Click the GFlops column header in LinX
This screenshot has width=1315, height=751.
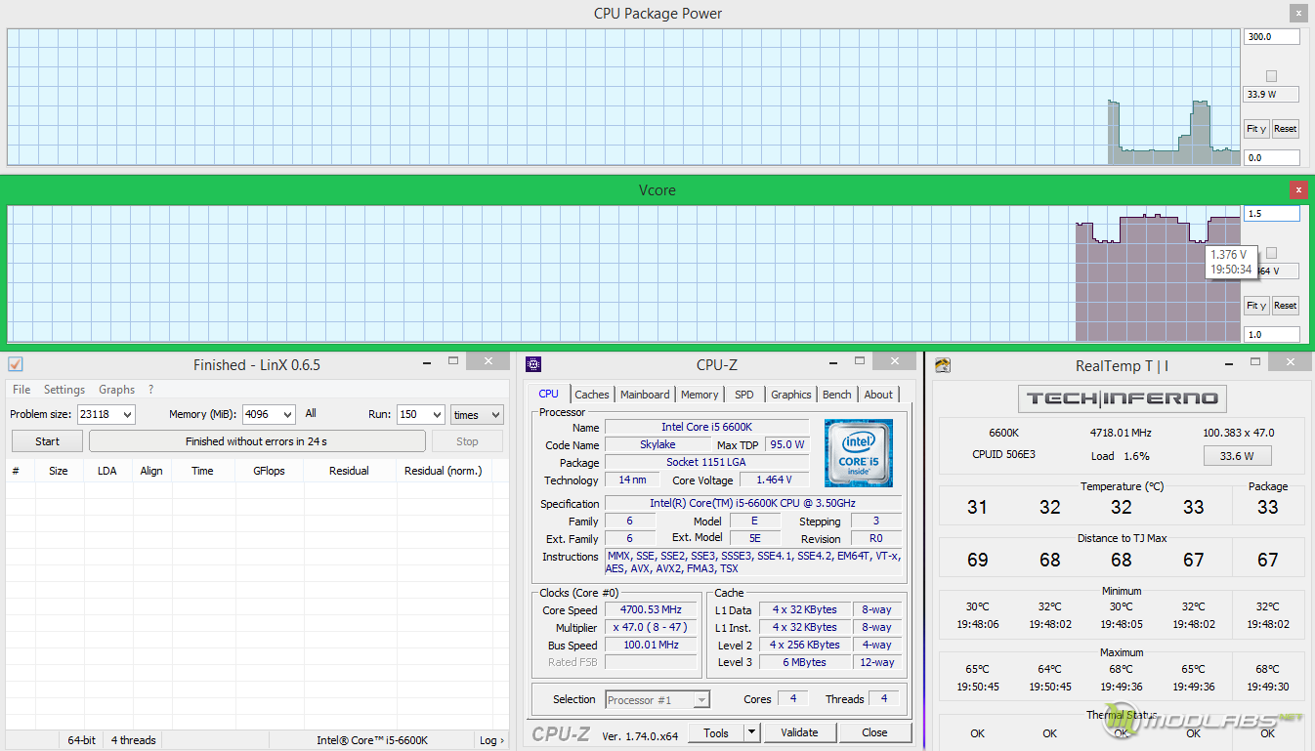click(269, 471)
